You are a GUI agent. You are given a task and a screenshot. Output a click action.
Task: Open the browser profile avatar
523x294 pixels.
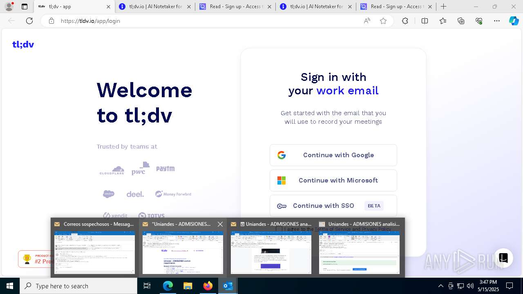click(x=9, y=7)
